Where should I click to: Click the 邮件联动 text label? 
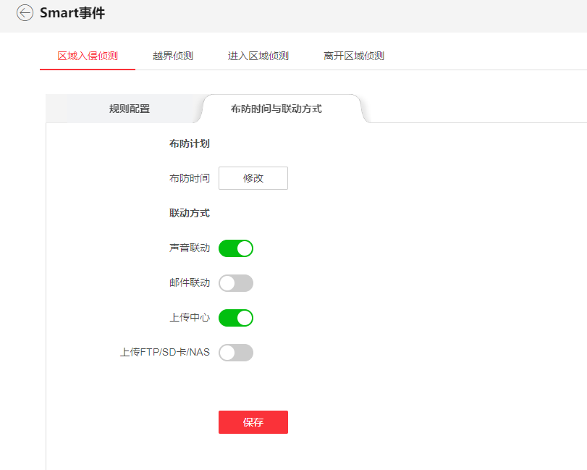pyautogui.click(x=190, y=283)
